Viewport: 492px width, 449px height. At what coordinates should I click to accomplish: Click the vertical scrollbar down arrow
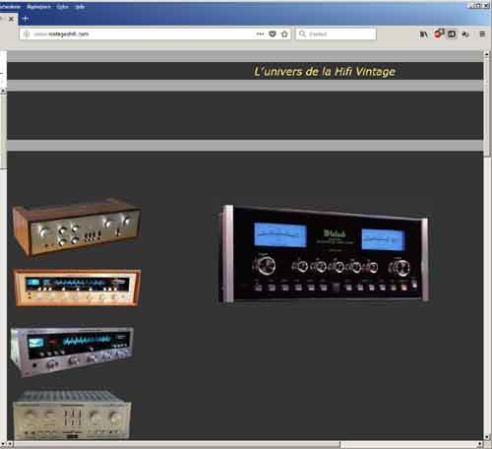(x=487, y=437)
